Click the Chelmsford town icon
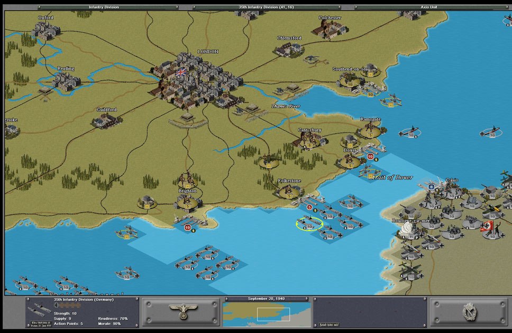Viewport: 512px width, 333px height. click(x=289, y=49)
